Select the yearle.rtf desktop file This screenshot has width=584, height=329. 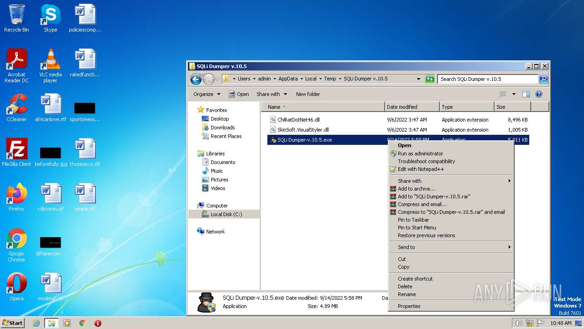(85, 197)
